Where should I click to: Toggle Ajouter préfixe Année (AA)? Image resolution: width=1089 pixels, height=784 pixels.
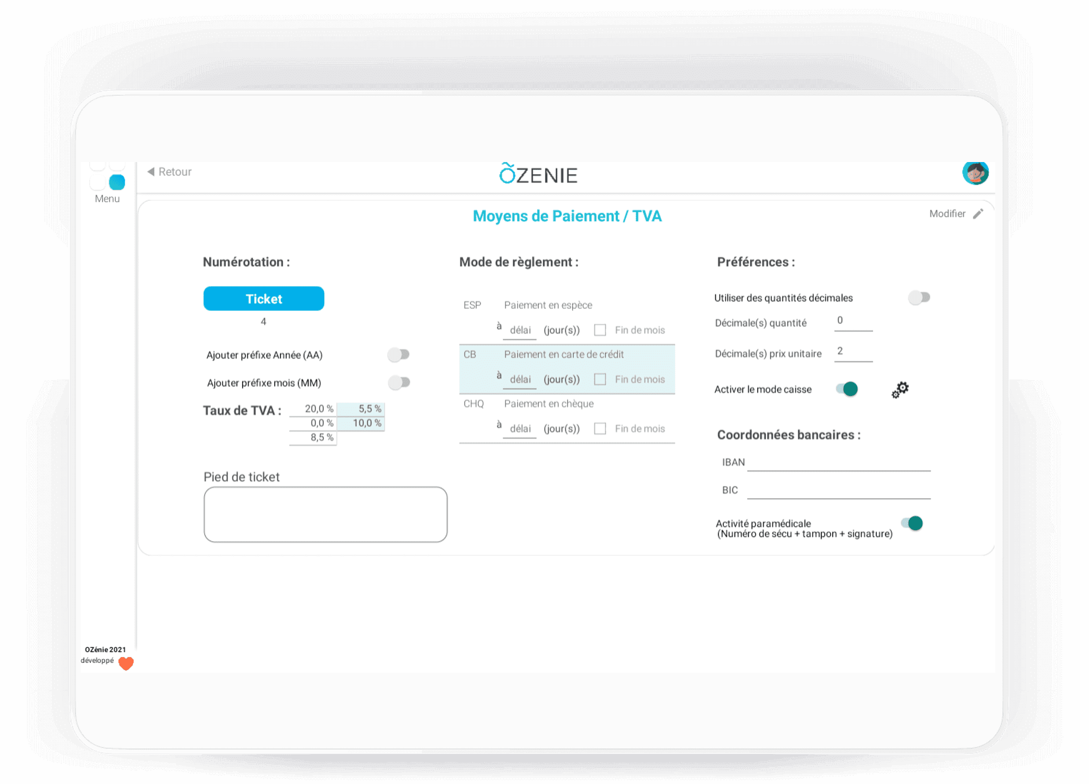398,355
